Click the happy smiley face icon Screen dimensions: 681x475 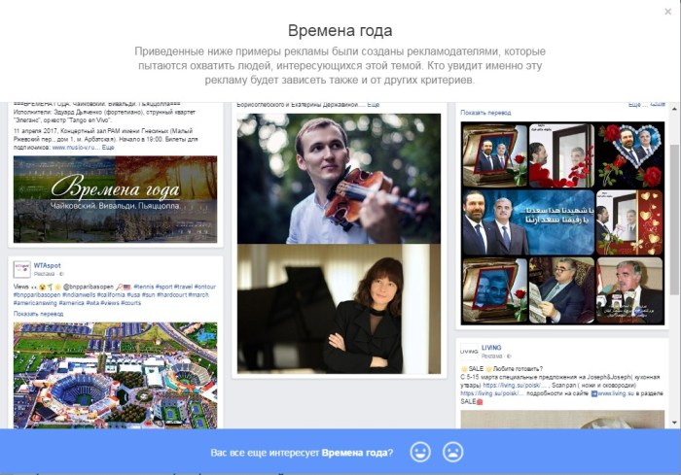point(420,452)
